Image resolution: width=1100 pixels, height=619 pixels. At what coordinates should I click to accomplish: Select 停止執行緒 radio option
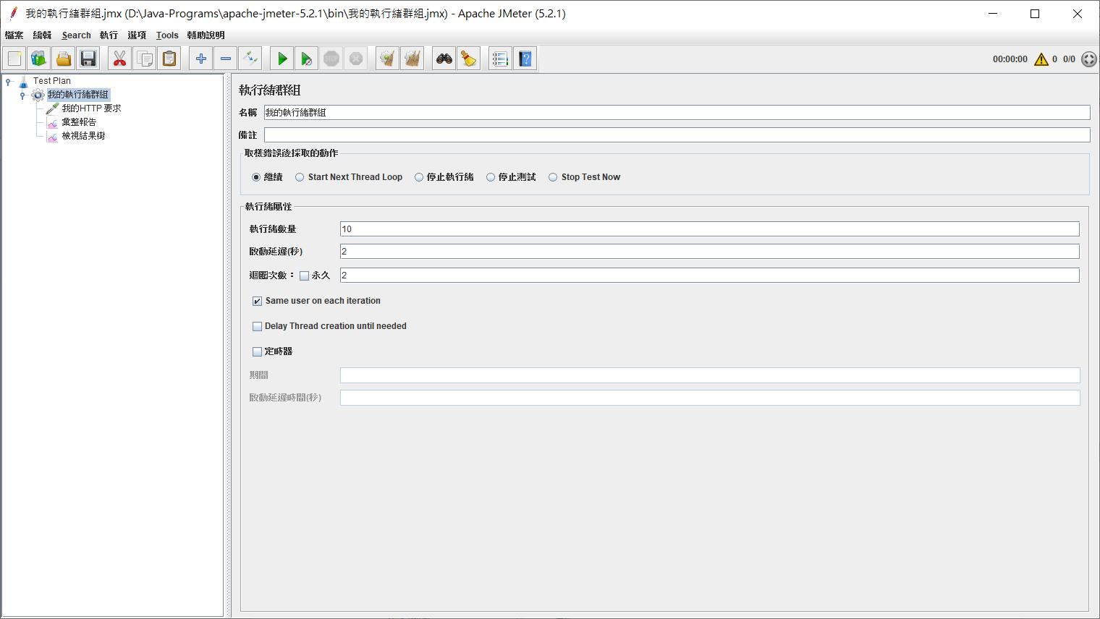click(x=419, y=177)
